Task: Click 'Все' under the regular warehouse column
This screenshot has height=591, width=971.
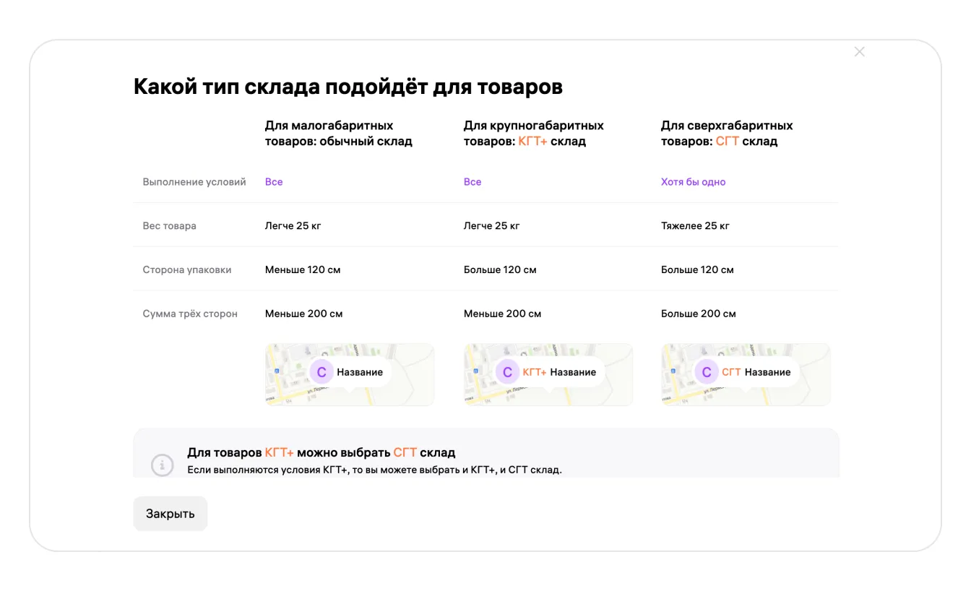Action: (274, 182)
